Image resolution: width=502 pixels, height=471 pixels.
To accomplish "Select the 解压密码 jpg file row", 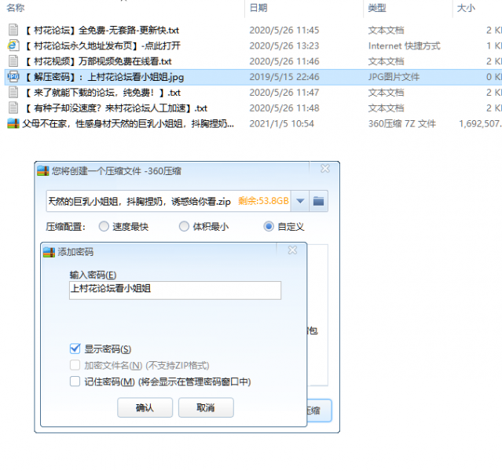I will pos(253,77).
